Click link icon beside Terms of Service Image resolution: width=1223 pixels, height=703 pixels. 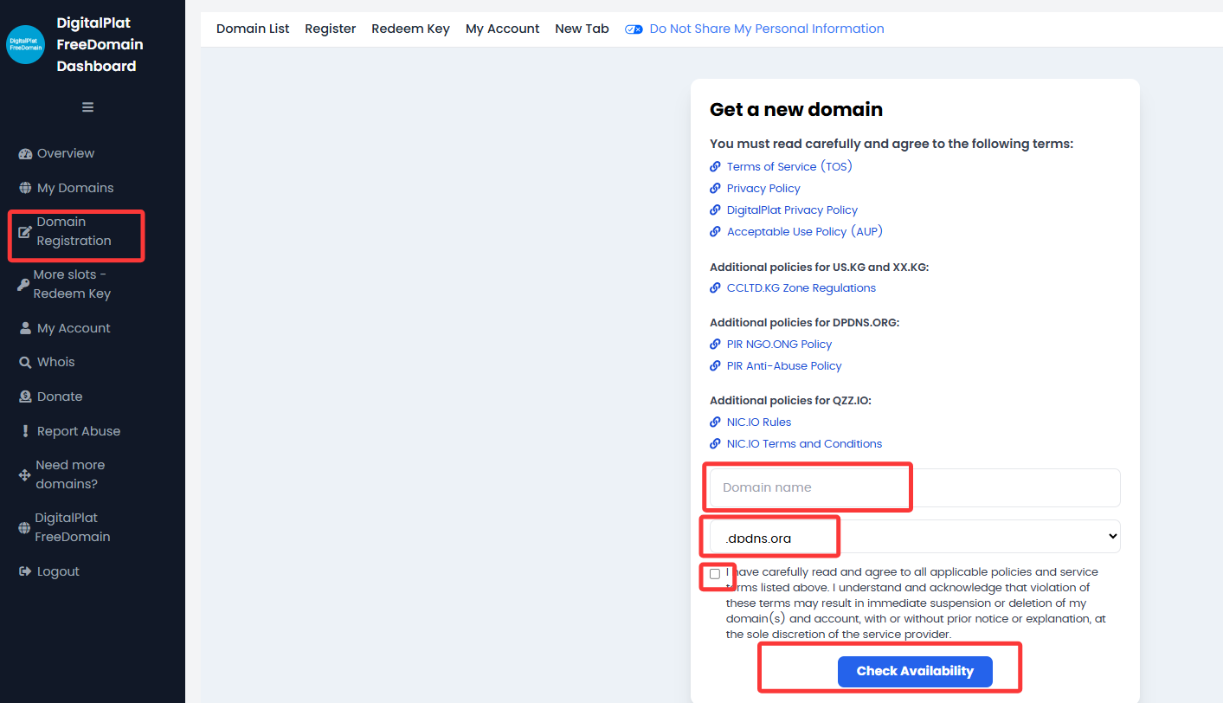(715, 166)
